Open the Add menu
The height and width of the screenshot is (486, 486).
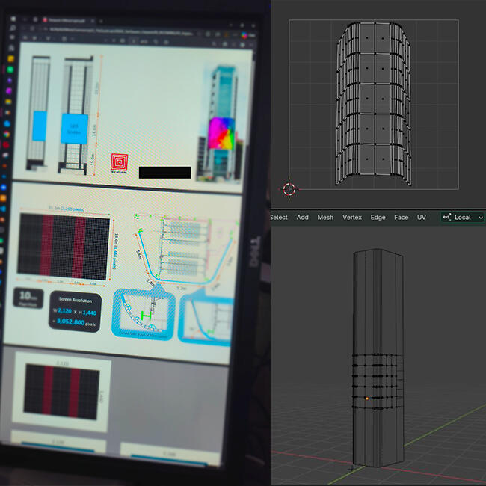click(x=302, y=218)
